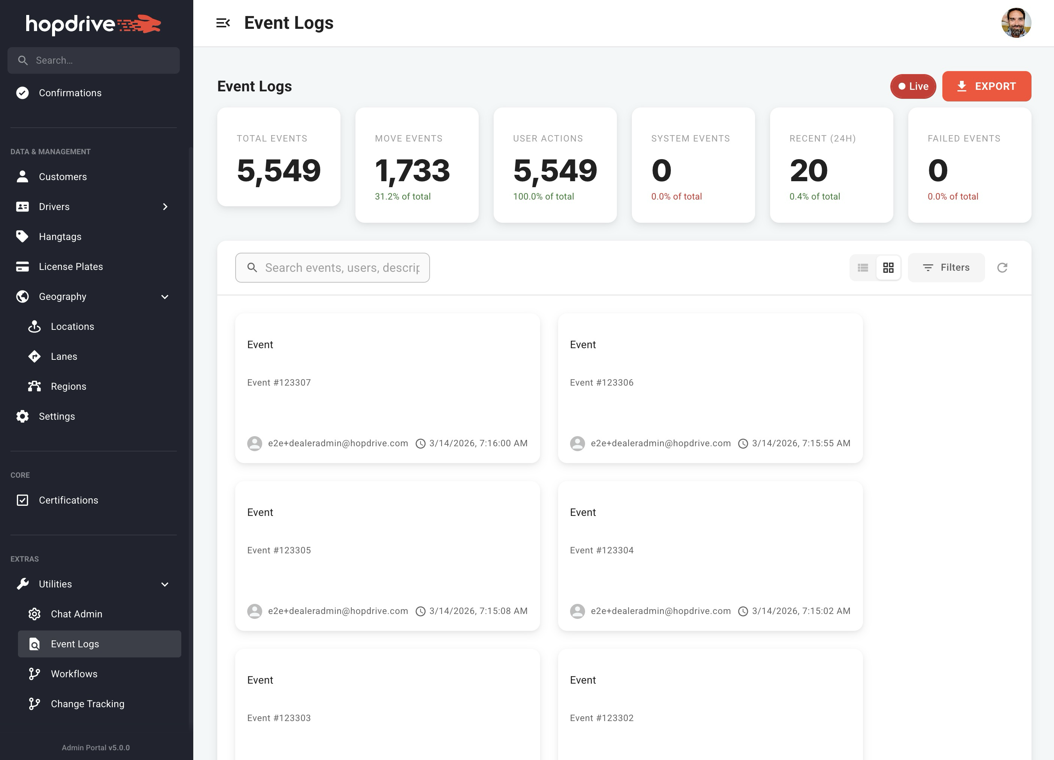Open the Filters panel
Screen dimensions: 1054x760
[946, 268]
